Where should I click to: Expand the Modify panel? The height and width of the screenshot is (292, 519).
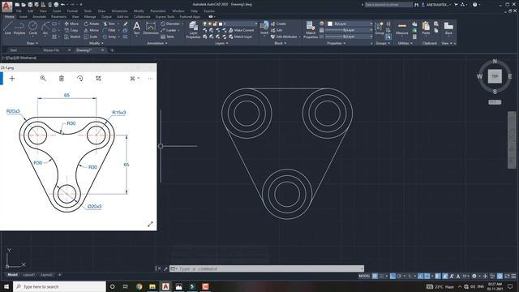point(97,43)
